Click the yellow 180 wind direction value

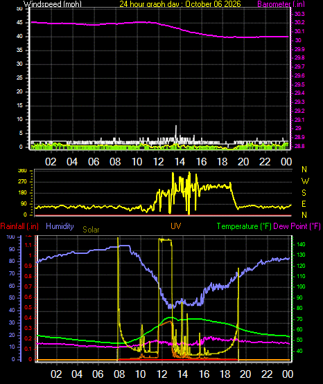tap(23, 193)
